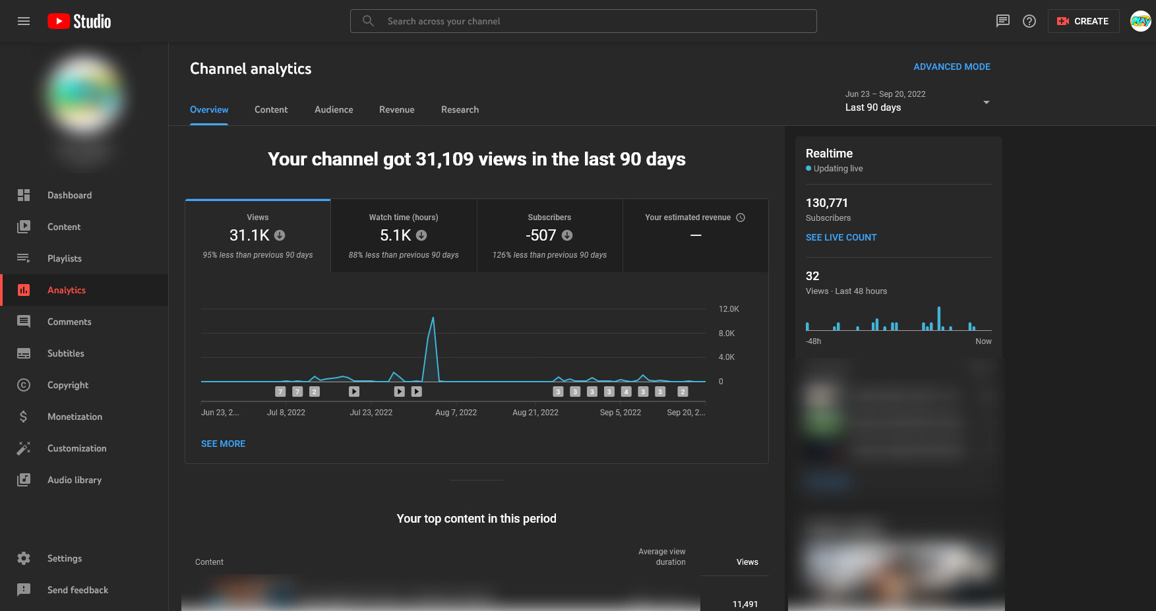Image resolution: width=1156 pixels, height=611 pixels.
Task: Open the Copyright section in sidebar
Action: [x=67, y=385]
